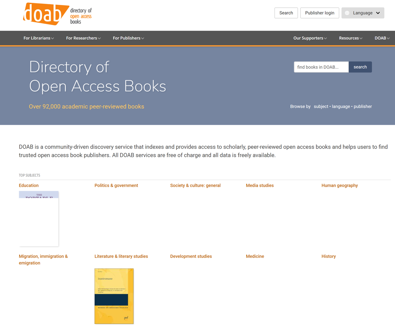Open Society & culture: general subject
This screenshot has height=332, width=395.
point(195,186)
